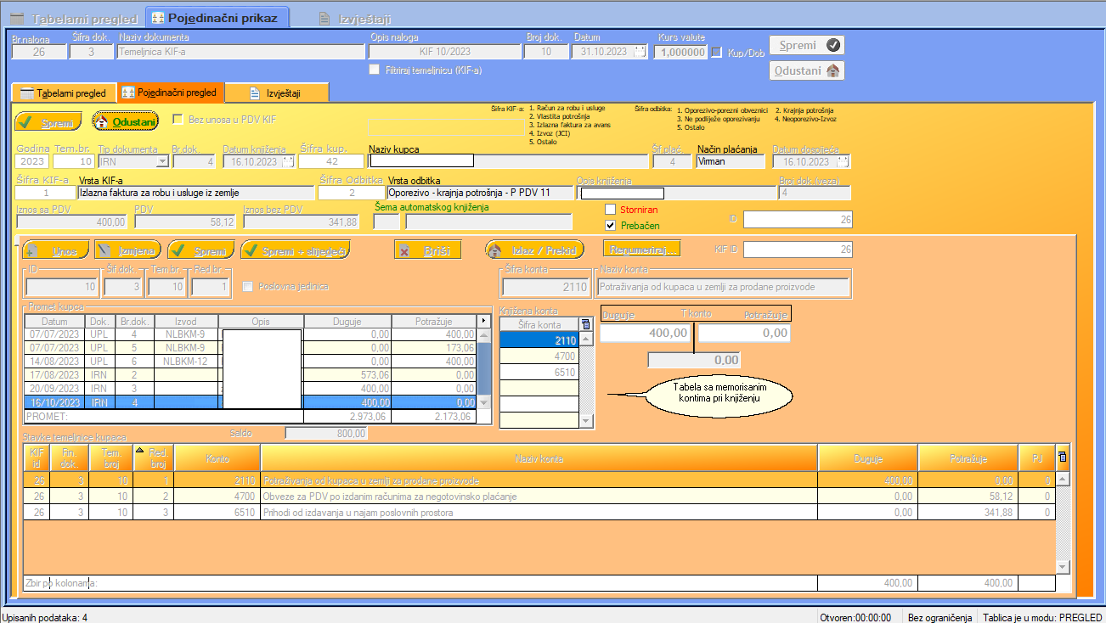1106x623 pixels.
Task: Click the Spremi button next to Izmjena
Action: (x=200, y=250)
